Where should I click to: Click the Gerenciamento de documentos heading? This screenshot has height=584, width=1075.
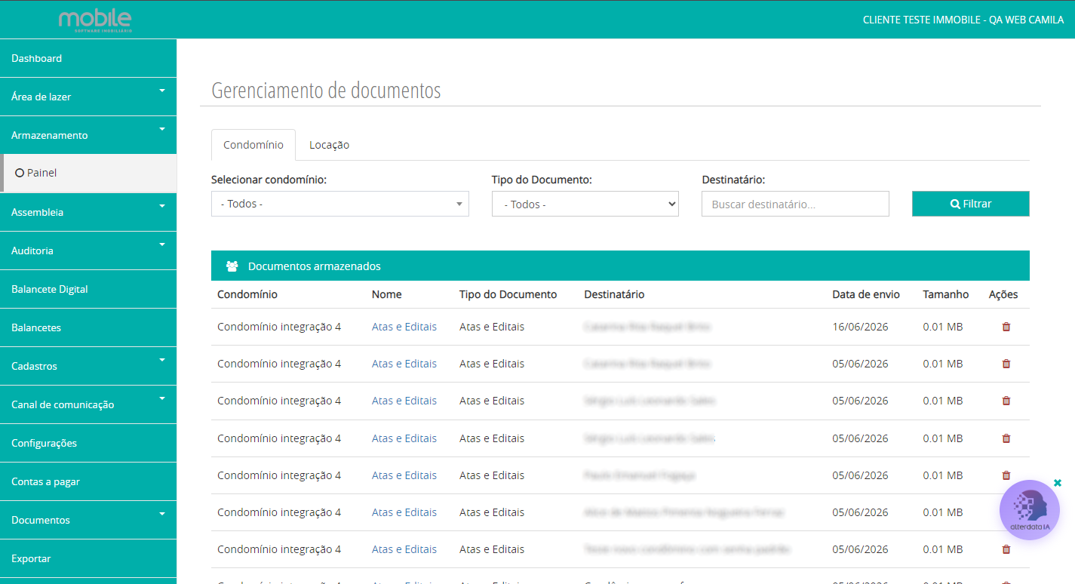[x=326, y=91]
